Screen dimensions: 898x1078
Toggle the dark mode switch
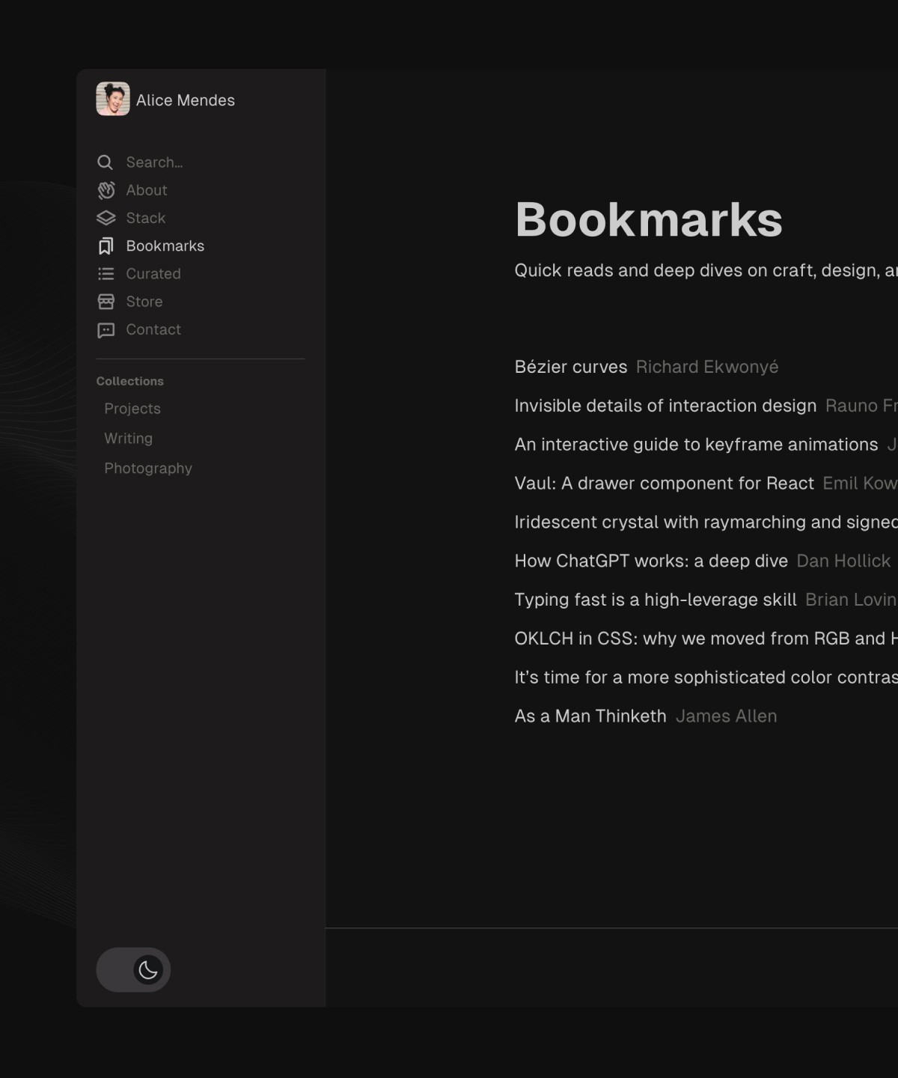coord(133,969)
